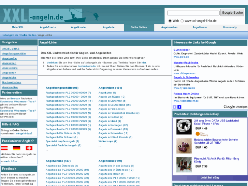Screen dimensions: 248x186
Task: Open the Angelteiche (119) category heading
Action: [x=110, y=161]
